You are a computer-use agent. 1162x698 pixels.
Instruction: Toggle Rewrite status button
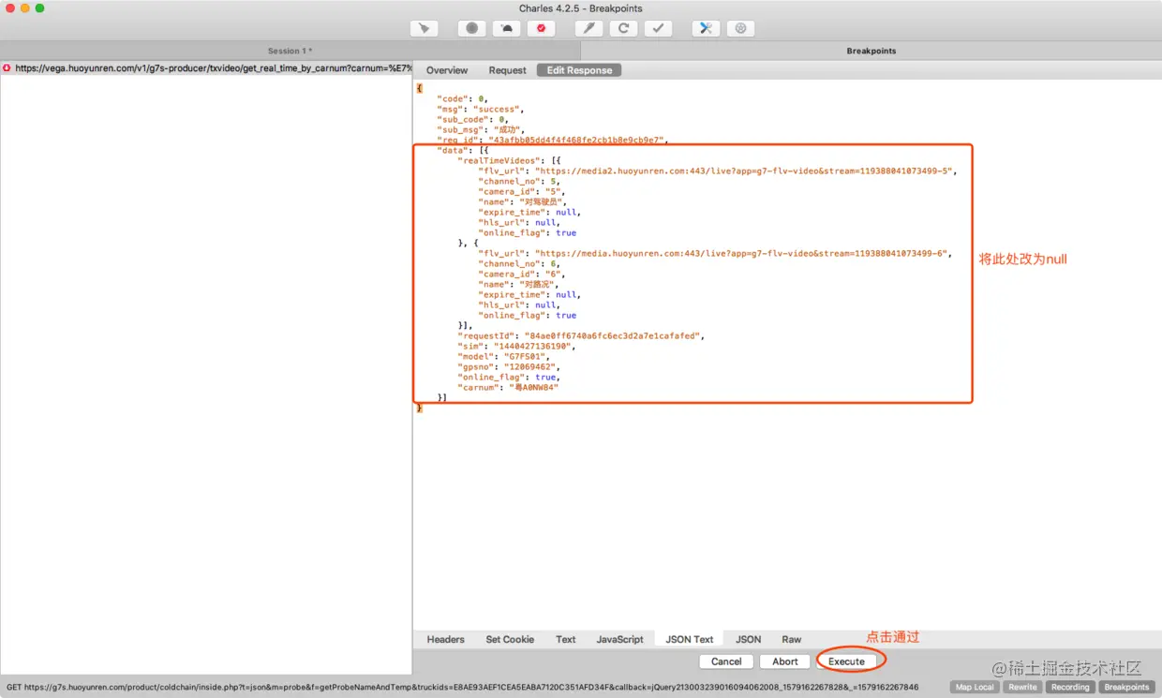[1022, 687]
